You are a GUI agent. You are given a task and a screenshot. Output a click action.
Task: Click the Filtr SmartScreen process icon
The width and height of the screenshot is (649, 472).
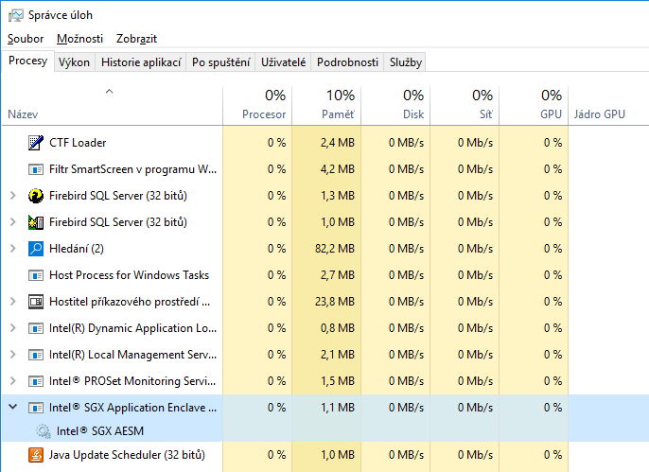click(x=36, y=169)
